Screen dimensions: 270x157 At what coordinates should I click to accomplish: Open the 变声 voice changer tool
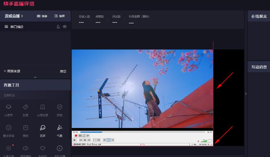click(x=42, y=131)
